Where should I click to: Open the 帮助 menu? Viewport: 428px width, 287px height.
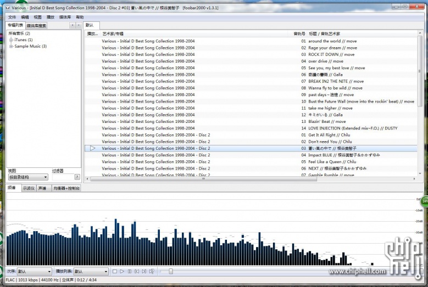point(80,17)
